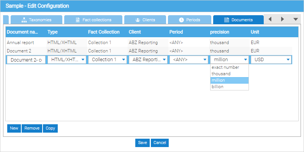Click the right arrow to show next tabs

click(x=282, y=19)
